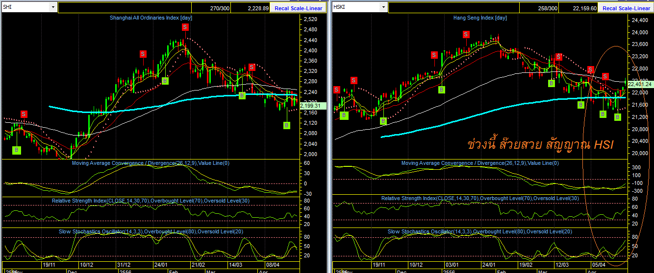Click the rightmost buy marker on the Shanghai chart
The image size is (654, 273).
(x=286, y=125)
